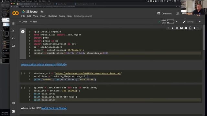The width and height of the screenshot is (207, 116).
Task: Add a new Text cell
Action: click(x=34, y=22)
